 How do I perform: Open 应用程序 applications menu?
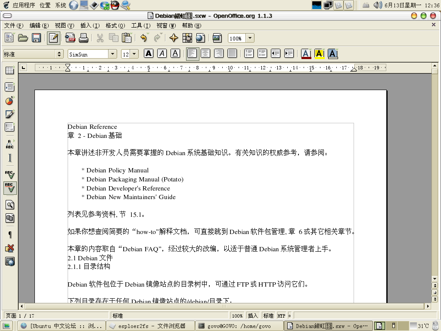pos(24,5)
